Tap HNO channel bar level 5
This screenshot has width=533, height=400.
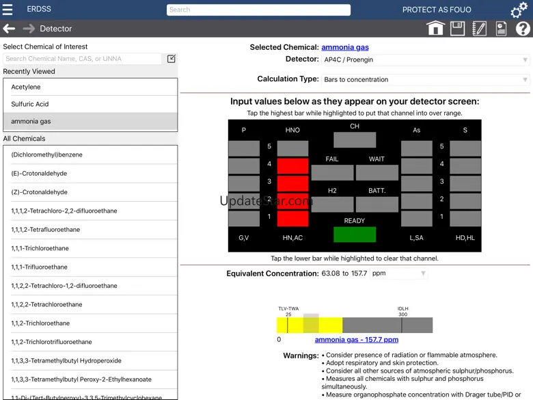292,148
